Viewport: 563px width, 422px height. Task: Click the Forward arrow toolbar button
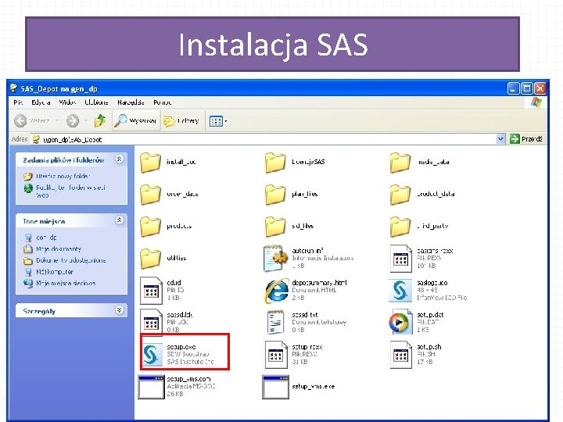click(x=73, y=120)
